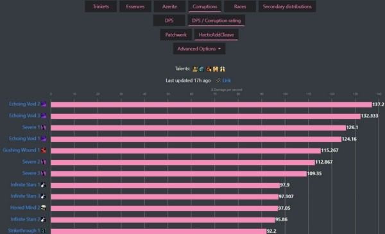
Task: Expand the Advanced Options dropdown
Action: point(199,49)
